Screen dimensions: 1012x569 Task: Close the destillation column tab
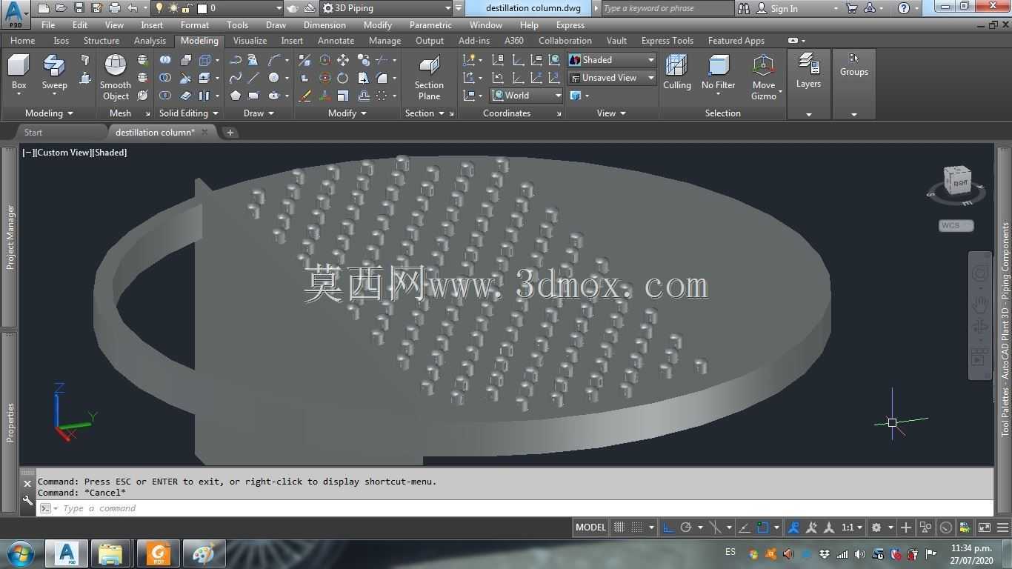point(205,132)
